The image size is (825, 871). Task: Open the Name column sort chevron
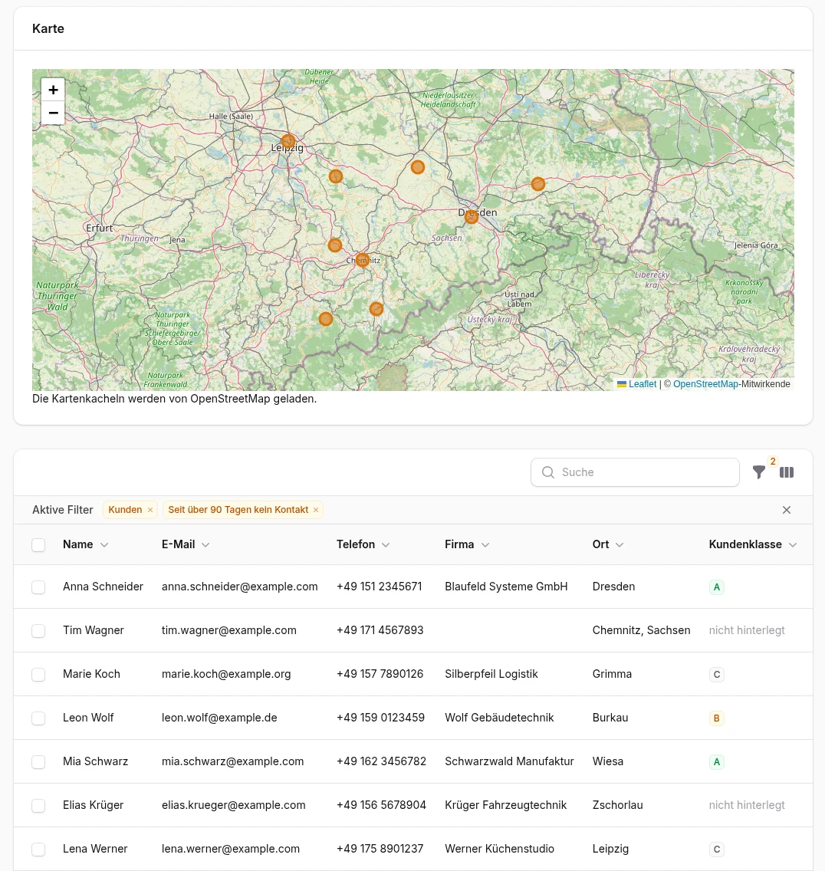(104, 545)
